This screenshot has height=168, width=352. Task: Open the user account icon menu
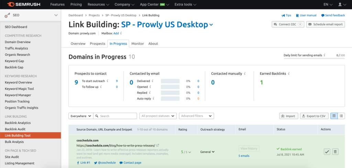(342, 4)
